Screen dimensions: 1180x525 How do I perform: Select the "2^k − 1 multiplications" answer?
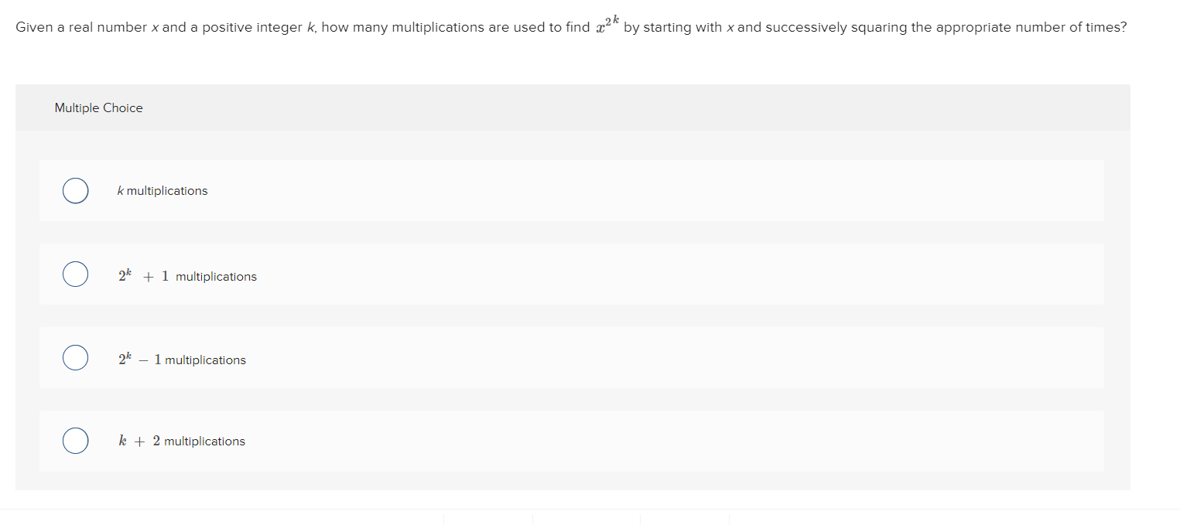(x=75, y=357)
